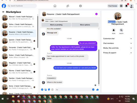The width and height of the screenshot is (137, 103).
Task: Choose a sticker from the sticker icon
Action: [x=49, y=90]
